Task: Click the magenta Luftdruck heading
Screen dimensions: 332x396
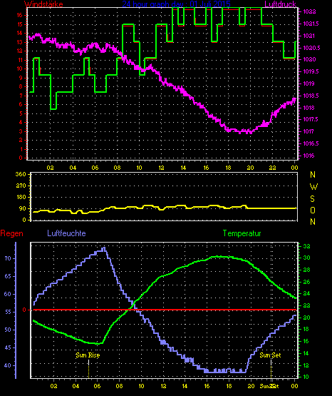Action: pyautogui.click(x=280, y=4)
